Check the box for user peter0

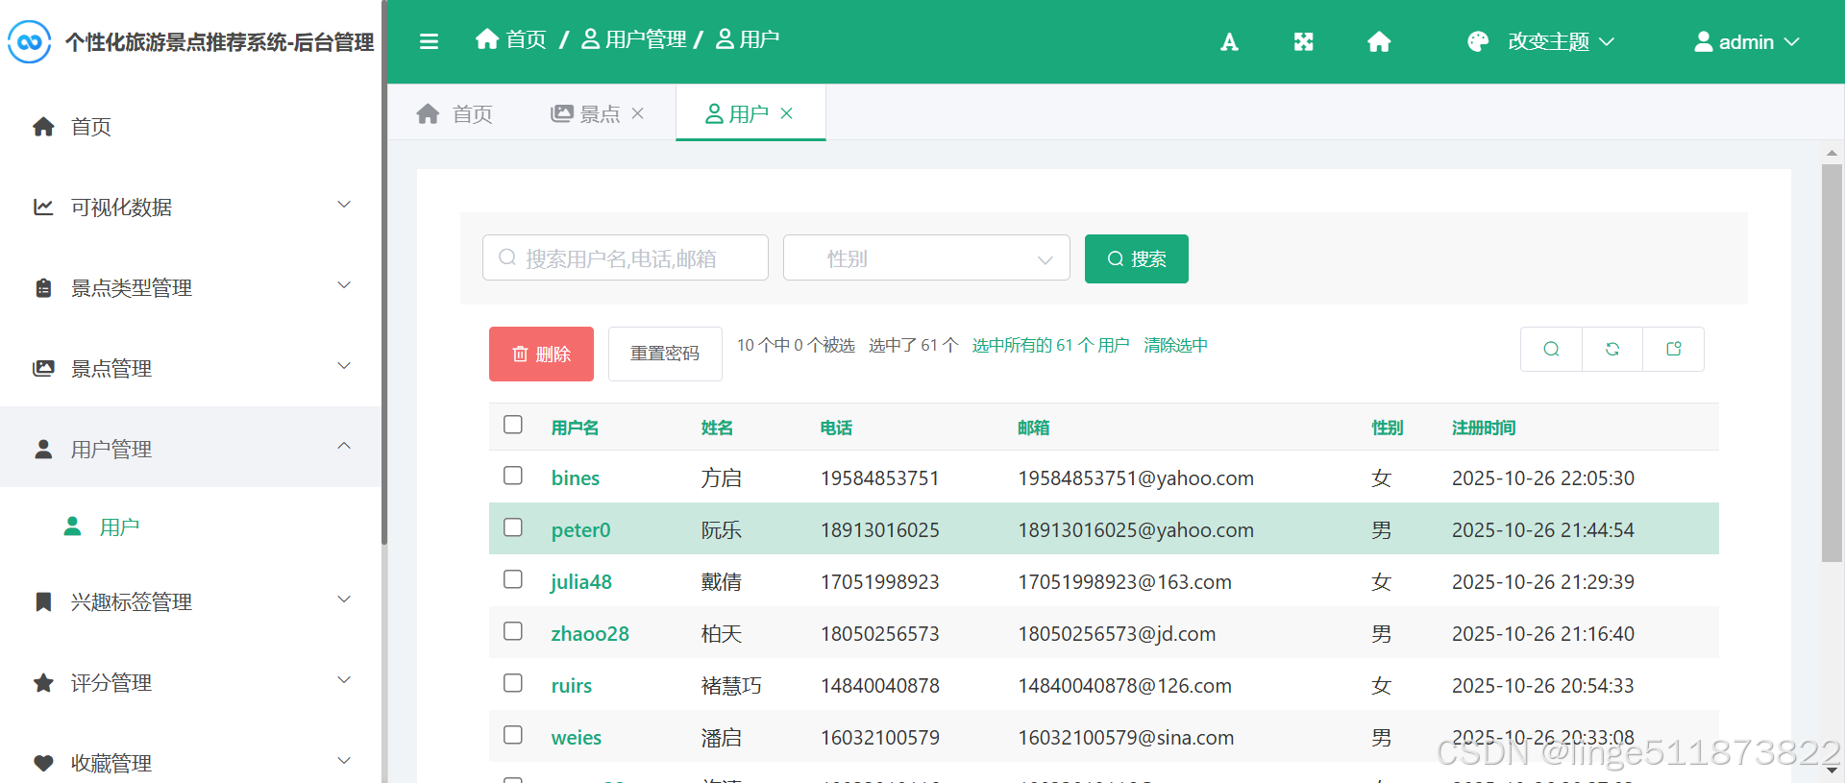point(513,527)
